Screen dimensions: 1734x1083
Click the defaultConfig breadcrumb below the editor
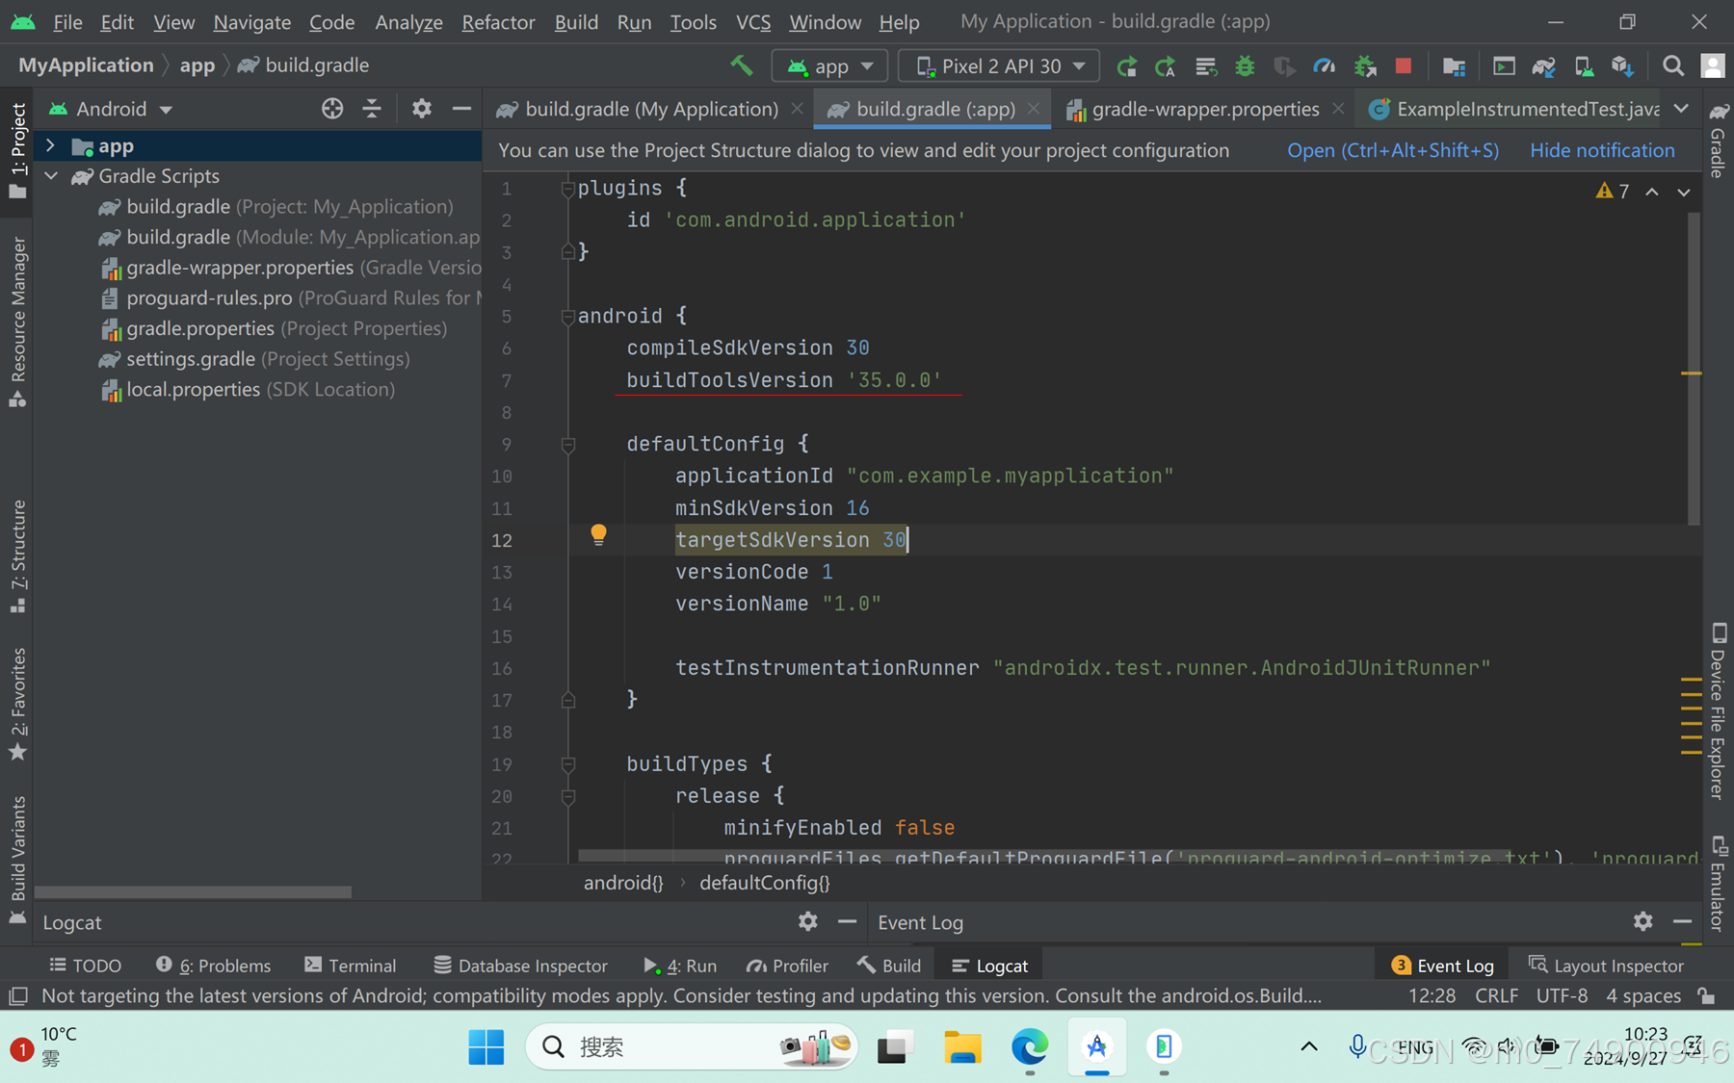click(764, 883)
